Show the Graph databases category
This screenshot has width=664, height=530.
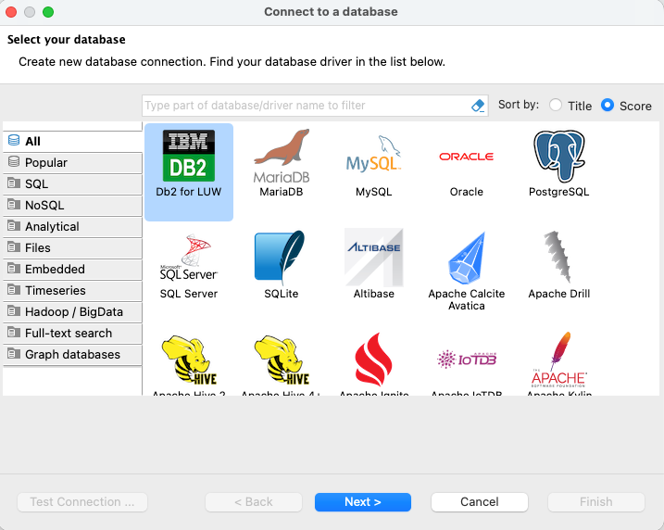coord(72,355)
